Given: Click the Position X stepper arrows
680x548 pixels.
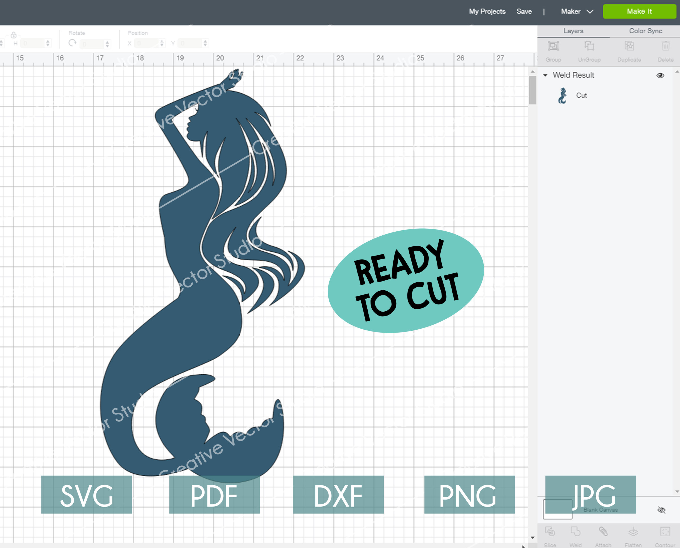Looking at the screenshot, I should point(162,43).
